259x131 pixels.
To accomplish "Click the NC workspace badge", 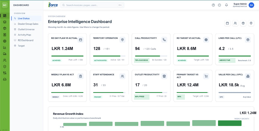I will click(x=5, y=5).
